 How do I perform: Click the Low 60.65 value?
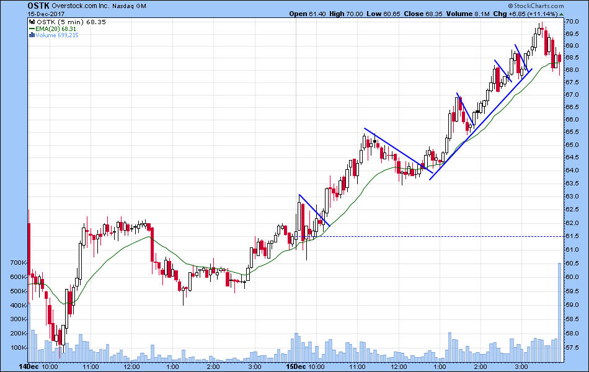tap(384, 14)
